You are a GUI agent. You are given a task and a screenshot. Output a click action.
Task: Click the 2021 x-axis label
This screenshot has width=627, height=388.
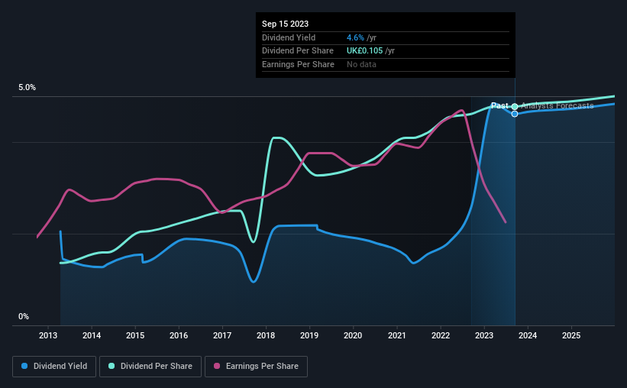tap(397, 335)
